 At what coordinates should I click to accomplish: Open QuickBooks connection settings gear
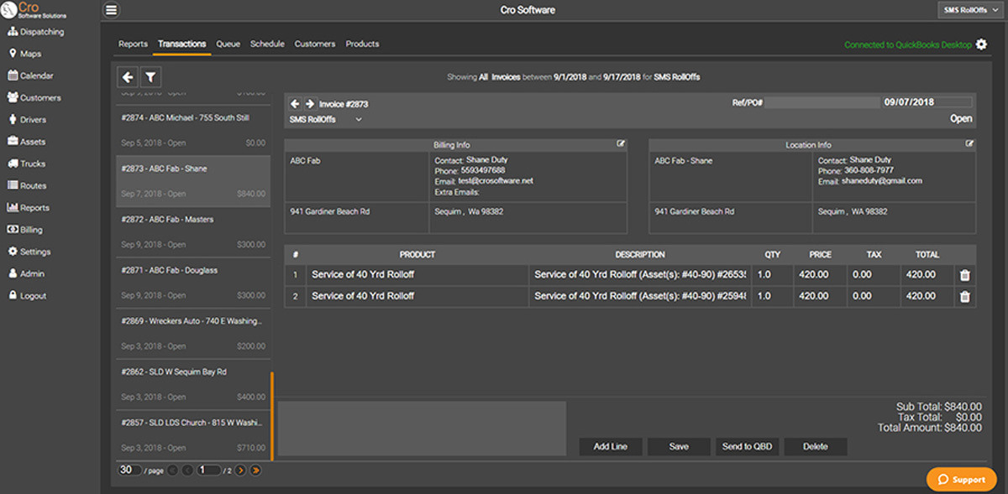click(981, 44)
